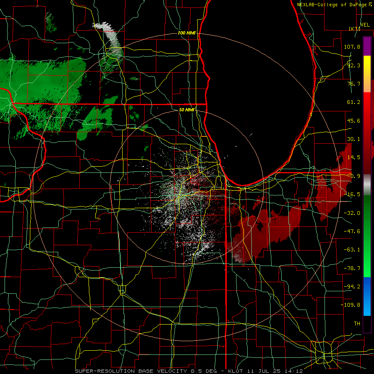The height and width of the screenshot is (374, 374).
Task: Click the 14.5 velocity scale value
Action: pos(354,157)
